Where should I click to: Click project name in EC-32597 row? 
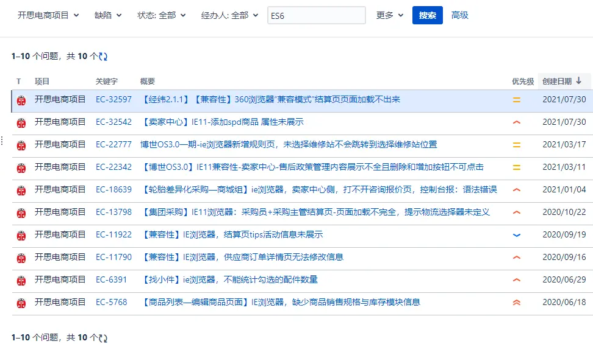point(60,100)
